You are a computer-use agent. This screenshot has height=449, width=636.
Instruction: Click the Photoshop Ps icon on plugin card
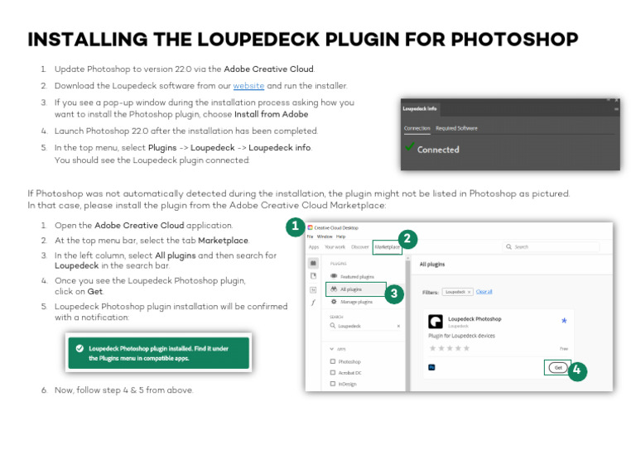click(431, 367)
